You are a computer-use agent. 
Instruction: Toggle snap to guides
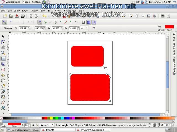[94, 22]
